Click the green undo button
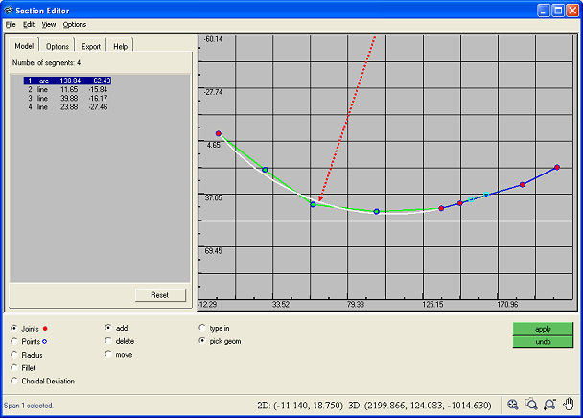 (x=543, y=341)
